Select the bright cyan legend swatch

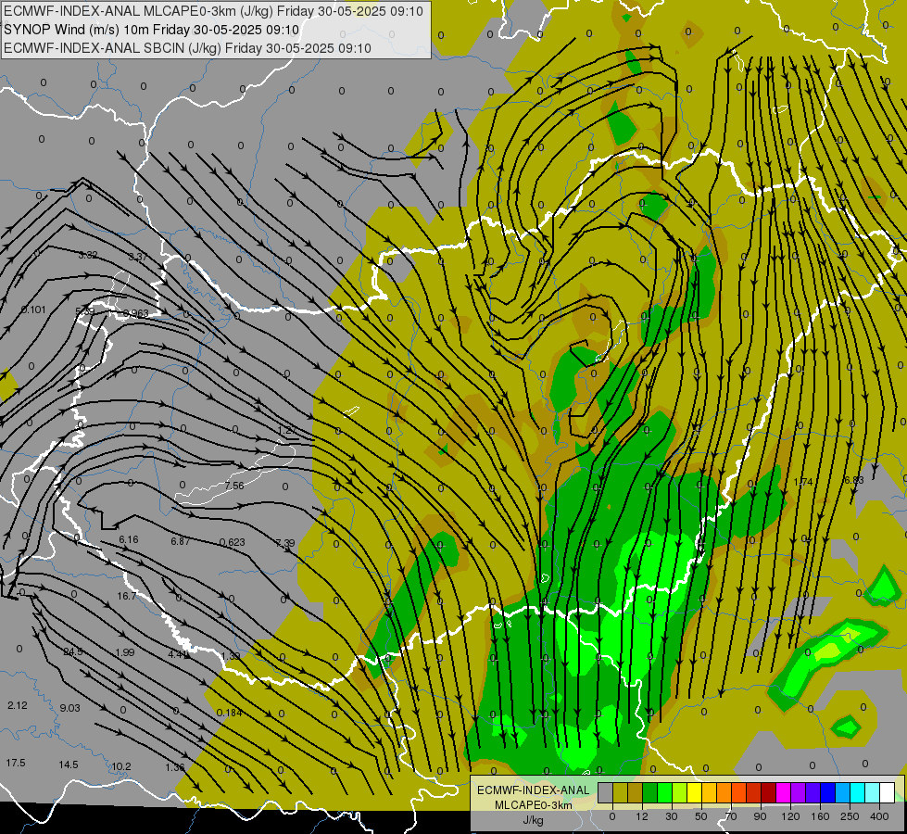[857, 792]
